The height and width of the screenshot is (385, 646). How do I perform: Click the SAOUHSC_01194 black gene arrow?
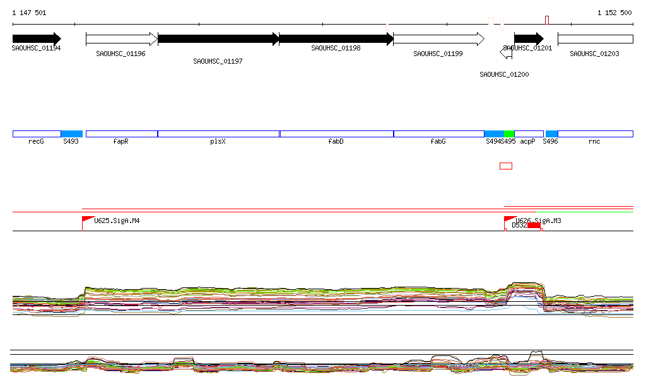(36, 38)
